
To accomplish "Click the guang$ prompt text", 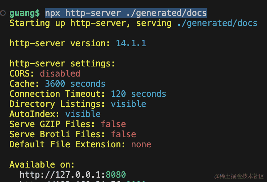I will click(x=25, y=13).
